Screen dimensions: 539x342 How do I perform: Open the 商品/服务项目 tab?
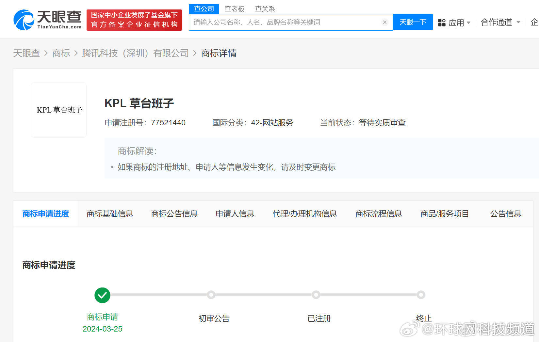point(444,213)
